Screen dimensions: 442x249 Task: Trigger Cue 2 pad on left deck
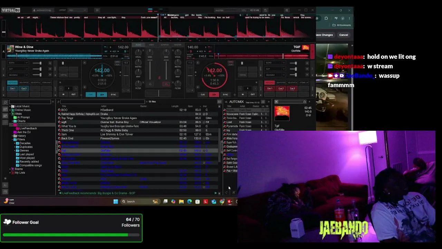click(24, 88)
